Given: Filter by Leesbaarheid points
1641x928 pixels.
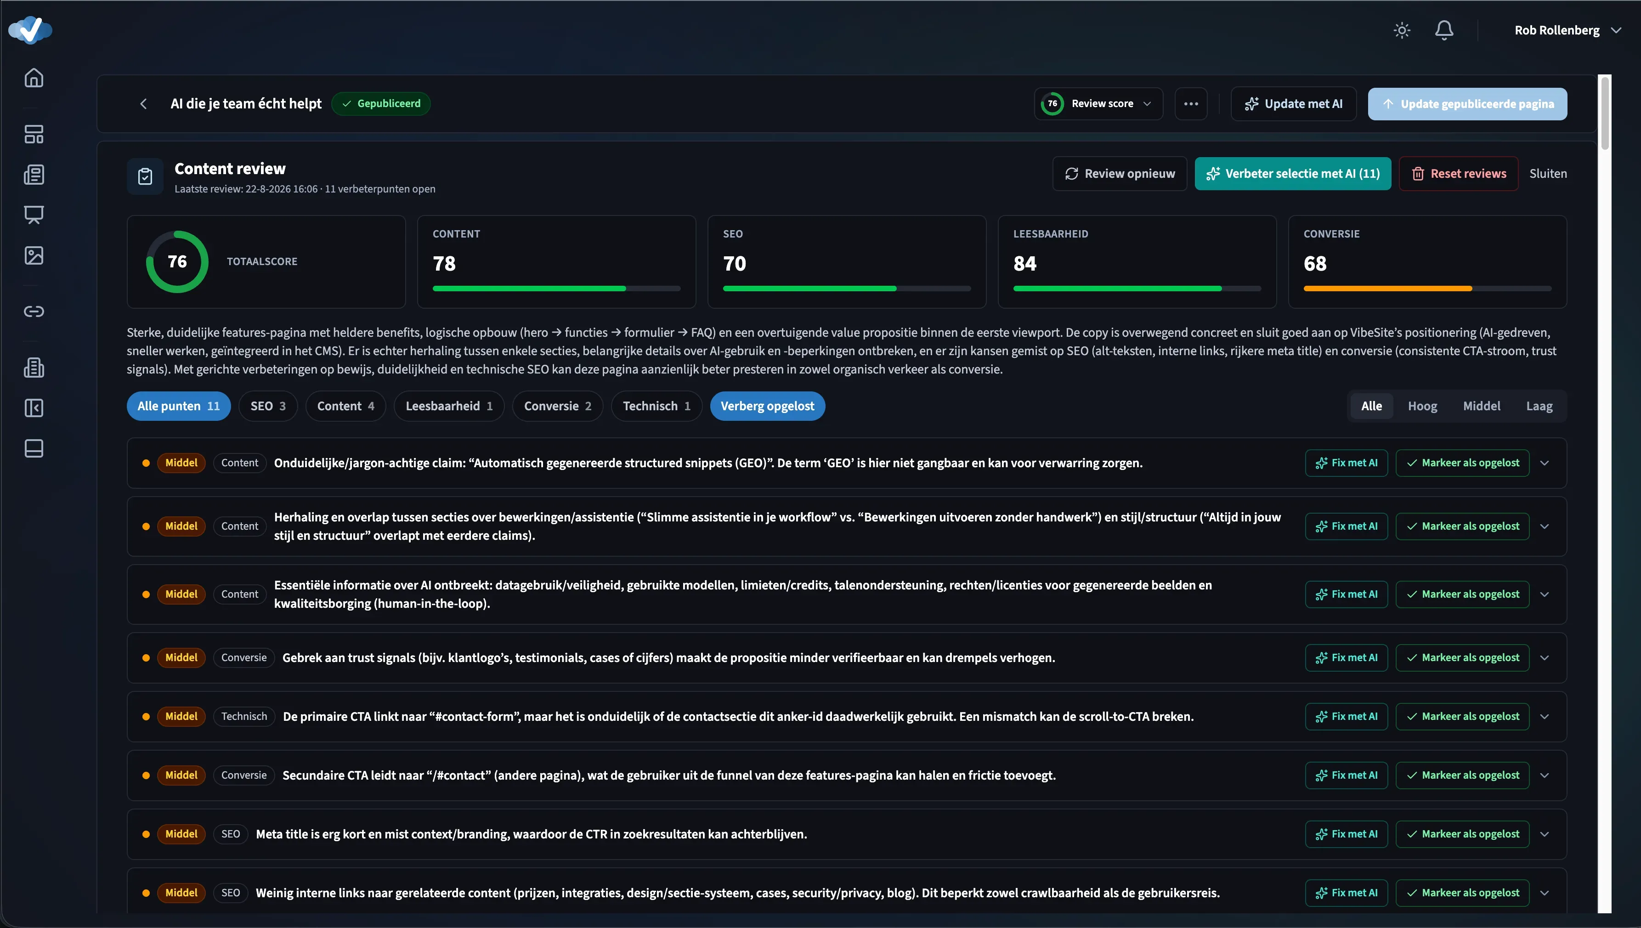Looking at the screenshot, I should pos(449,406).
